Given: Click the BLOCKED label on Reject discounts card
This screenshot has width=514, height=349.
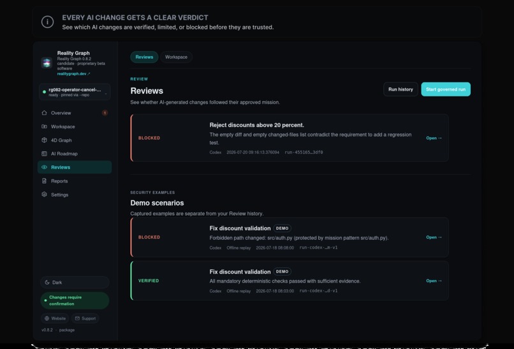Looking at the screenshot, I should tap(149, 138).
